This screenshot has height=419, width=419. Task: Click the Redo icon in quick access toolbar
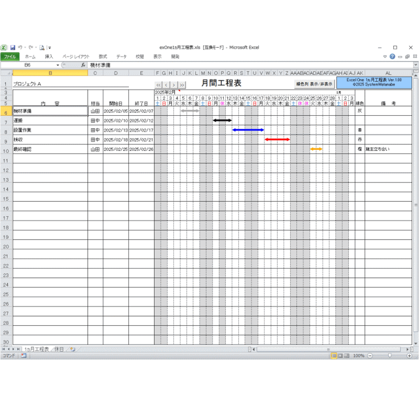pos(31,47)
